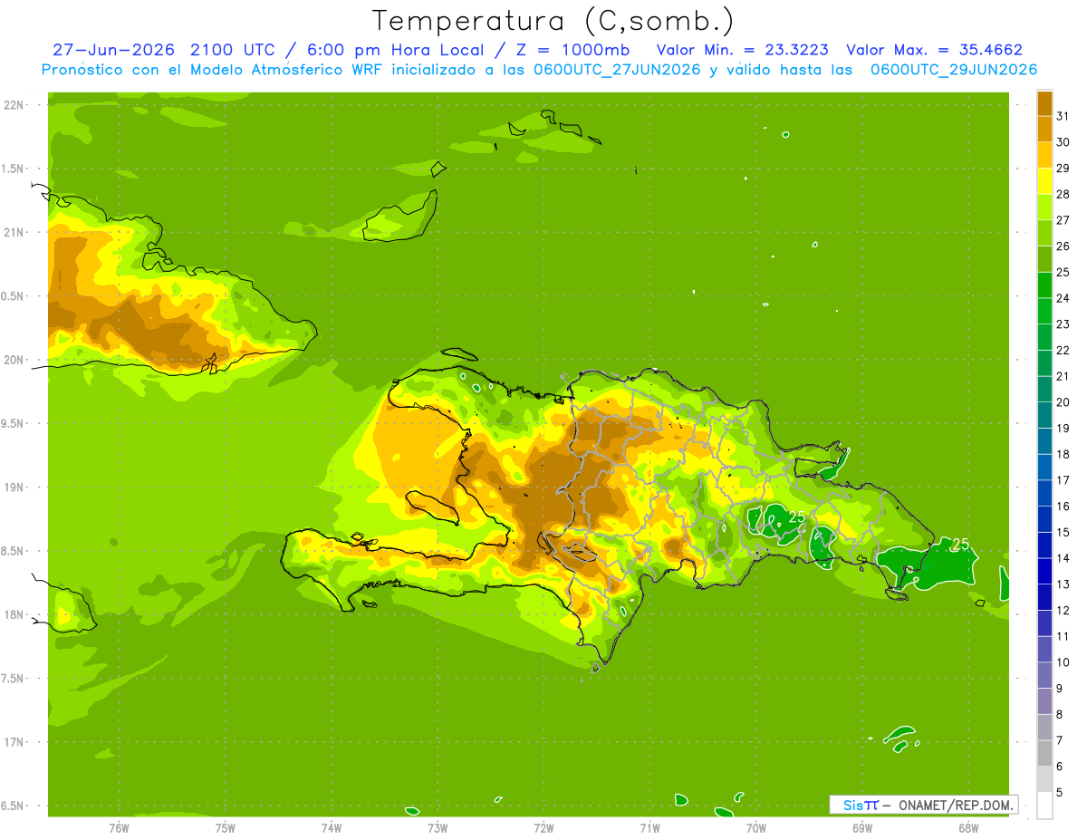
Task: Click the legend color band between 25 and 26
Action: pos(1044,259)
